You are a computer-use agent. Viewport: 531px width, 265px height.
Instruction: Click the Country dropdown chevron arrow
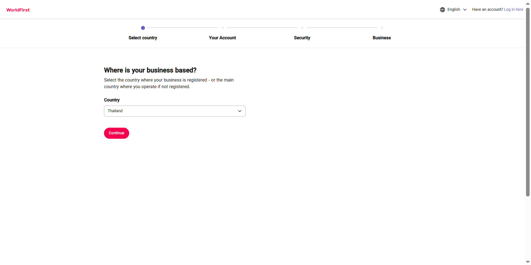point(240,111)
